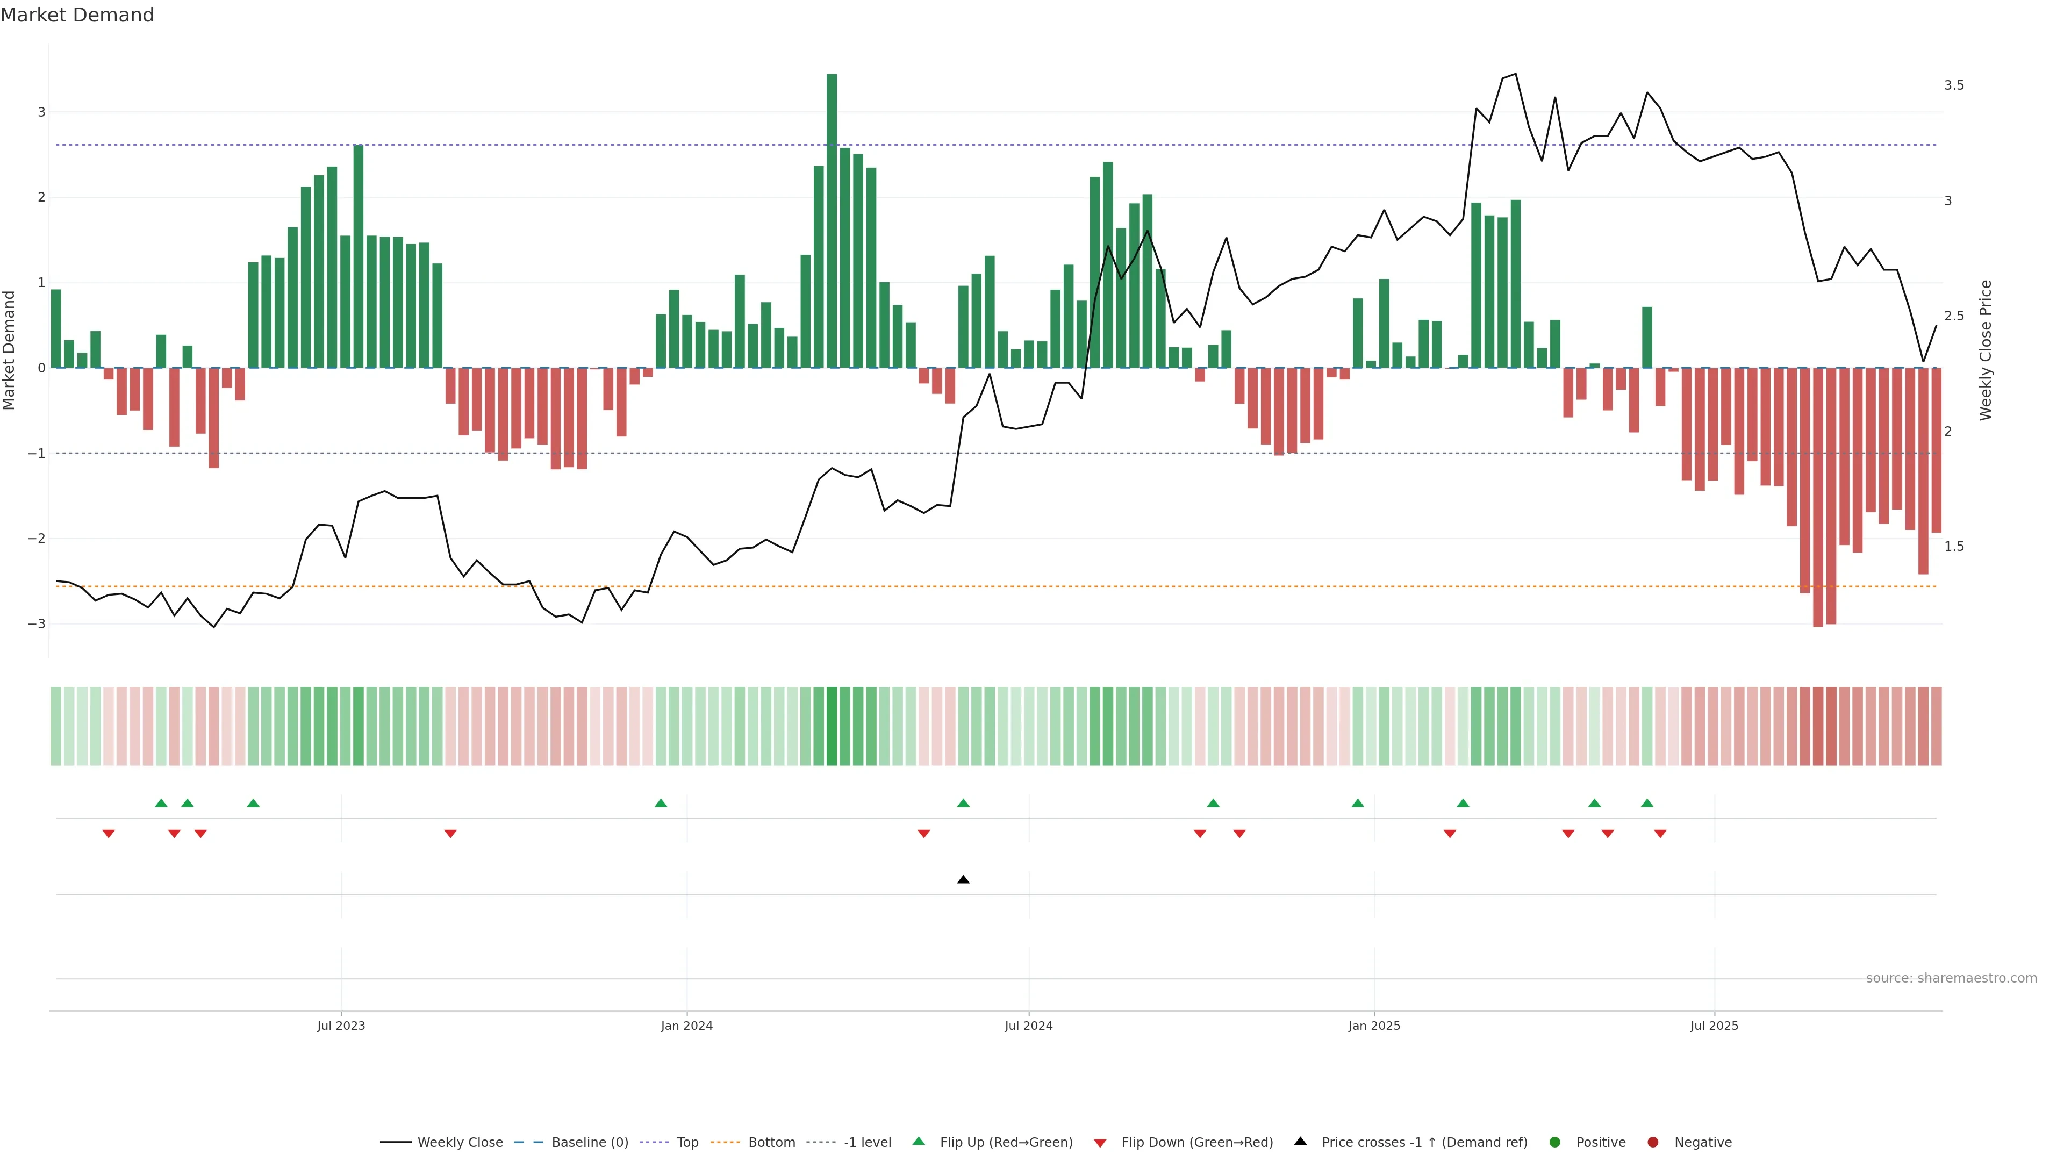Click the green Positive legend circle
This screenshot has height=1161, width=2064.
(1555, 1142)
